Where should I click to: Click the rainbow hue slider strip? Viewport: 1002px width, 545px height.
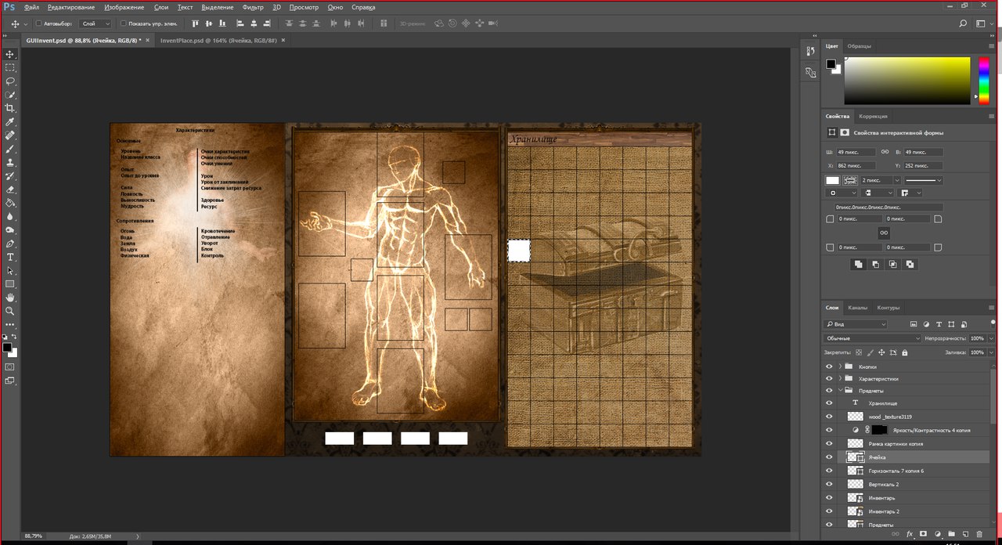pyautogui.click(x=984, y=81)
